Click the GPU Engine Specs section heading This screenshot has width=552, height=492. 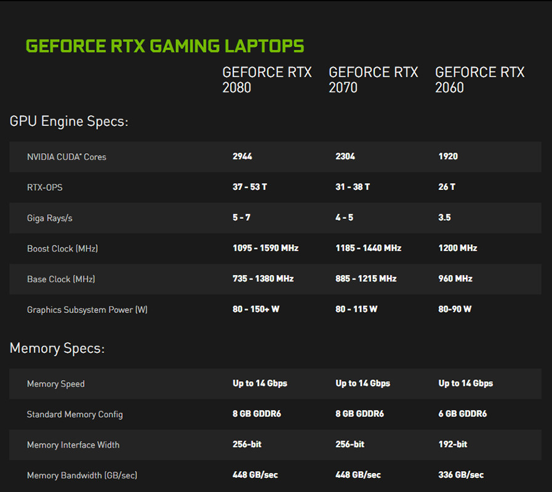click(x=69, y=121)
